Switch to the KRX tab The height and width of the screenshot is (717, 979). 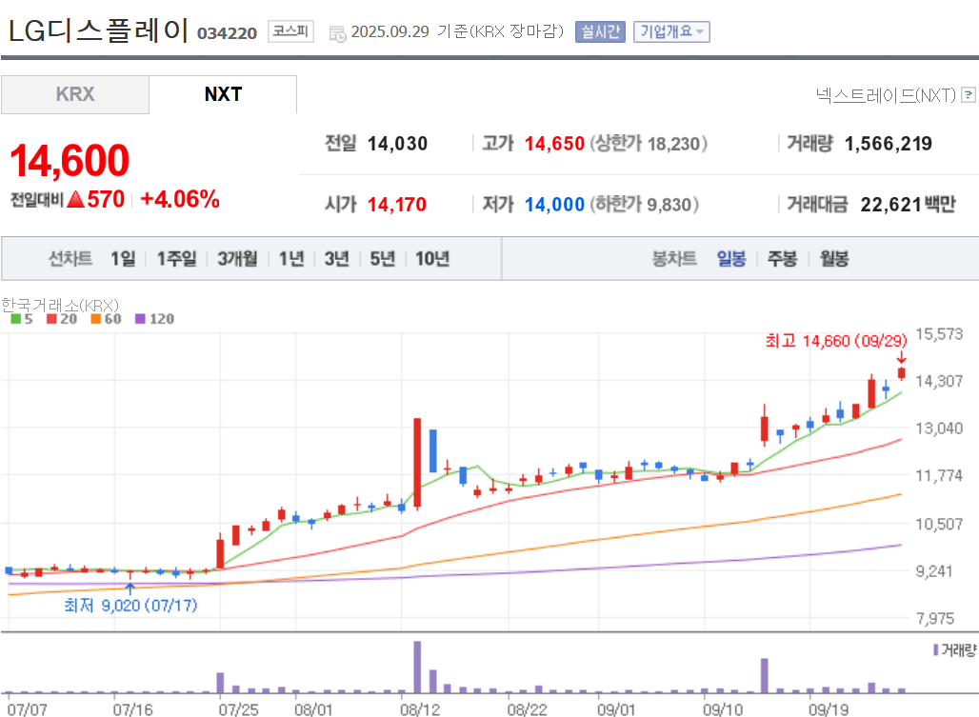point(75,94)
